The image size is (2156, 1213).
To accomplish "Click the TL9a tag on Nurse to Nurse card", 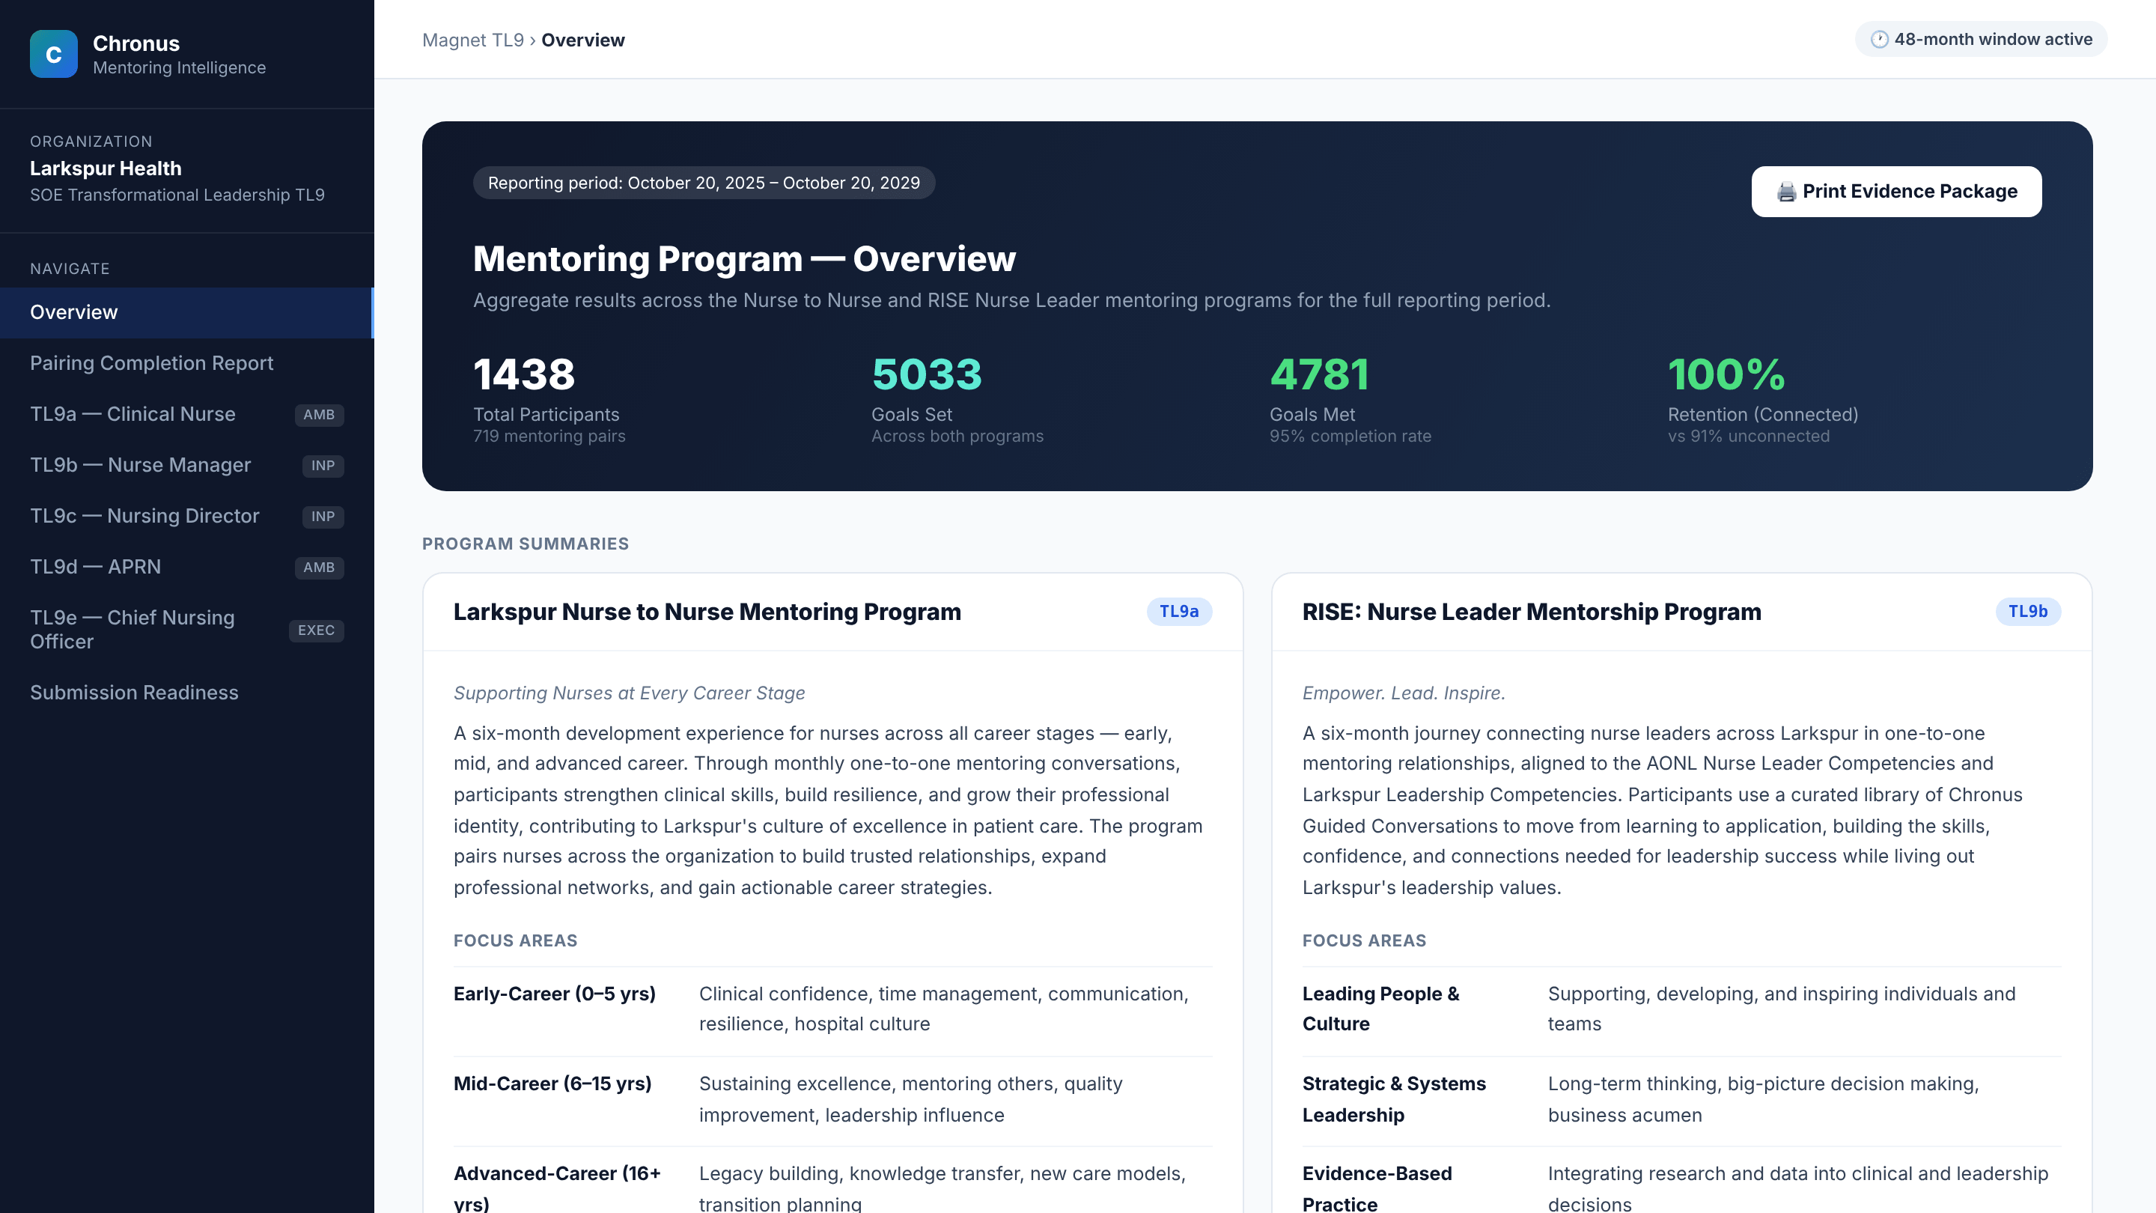I will [1178, 612].
